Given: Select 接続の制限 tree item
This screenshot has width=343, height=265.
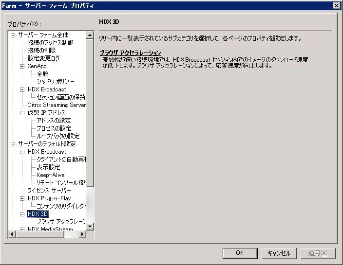Looking at the screenshot, I should (41, 51).
